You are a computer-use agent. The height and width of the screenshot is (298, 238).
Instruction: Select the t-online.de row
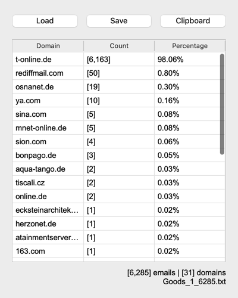tap(118, 60)
